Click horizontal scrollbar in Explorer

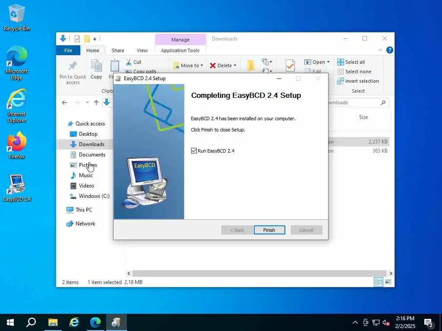(x=259, y=273)
